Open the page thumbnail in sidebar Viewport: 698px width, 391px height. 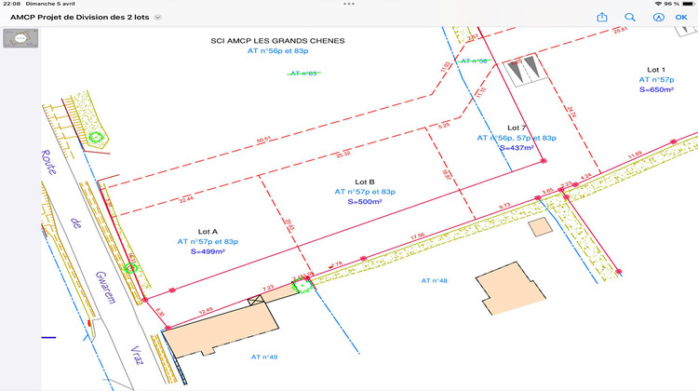(20, 38)
